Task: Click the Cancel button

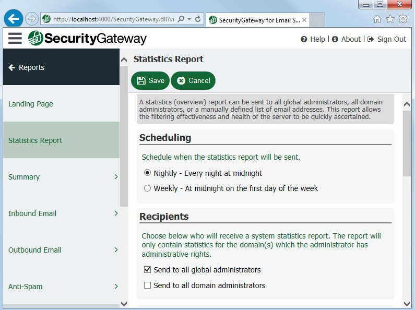Action: pos(193,80)
